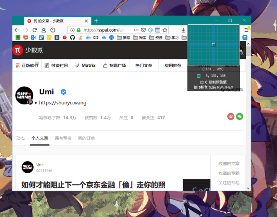Open the 正版软件 nav item
This screenshot has width=277, height=217.
click(x=27, y=65)
